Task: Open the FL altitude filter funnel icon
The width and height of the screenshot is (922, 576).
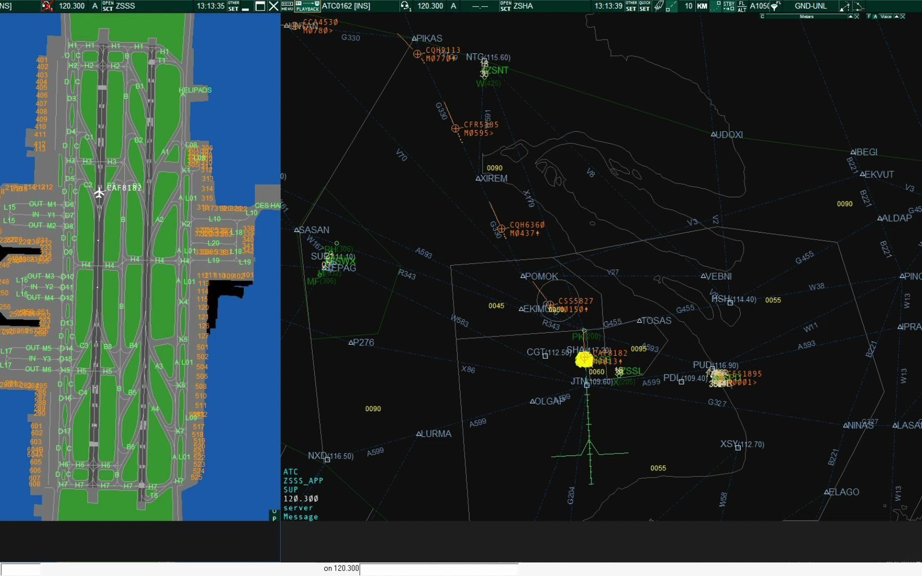Action: (775, 6)
